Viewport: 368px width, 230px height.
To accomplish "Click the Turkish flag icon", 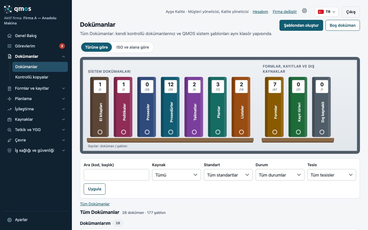I will 321,12.
